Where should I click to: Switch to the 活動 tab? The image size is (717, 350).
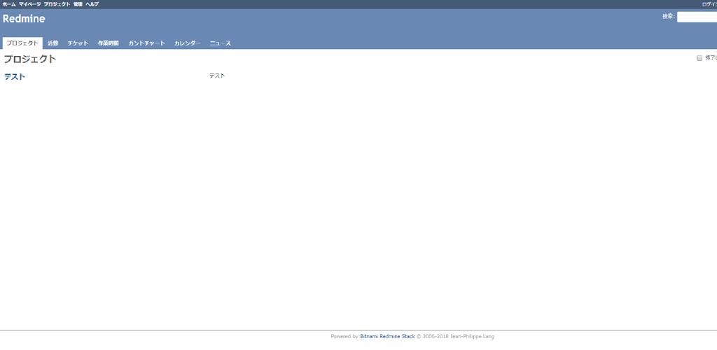pyautogui.click(x=53, y=43)
